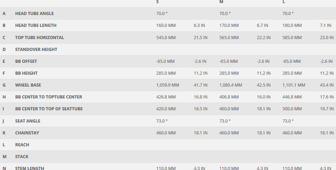Click the TOP TUBE HORIZONTAL row label
The width and height of the screenshot is (336, 170).
(x=39, y=37)
